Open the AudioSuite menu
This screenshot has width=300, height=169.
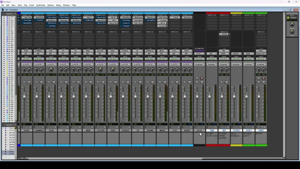pyautogui.click(x=40, y=5)
